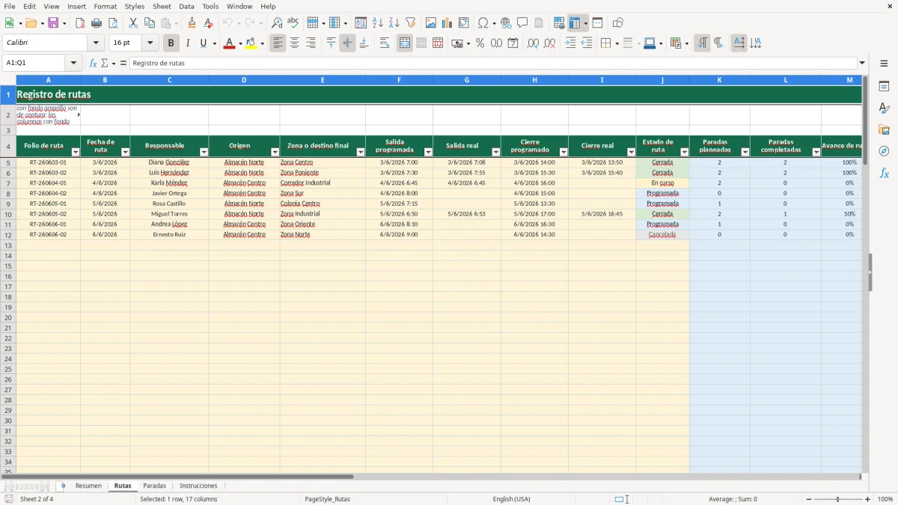Toggle Center Horizontally alignment button
This screenshot has width=898, height=505.
[295, 43]
